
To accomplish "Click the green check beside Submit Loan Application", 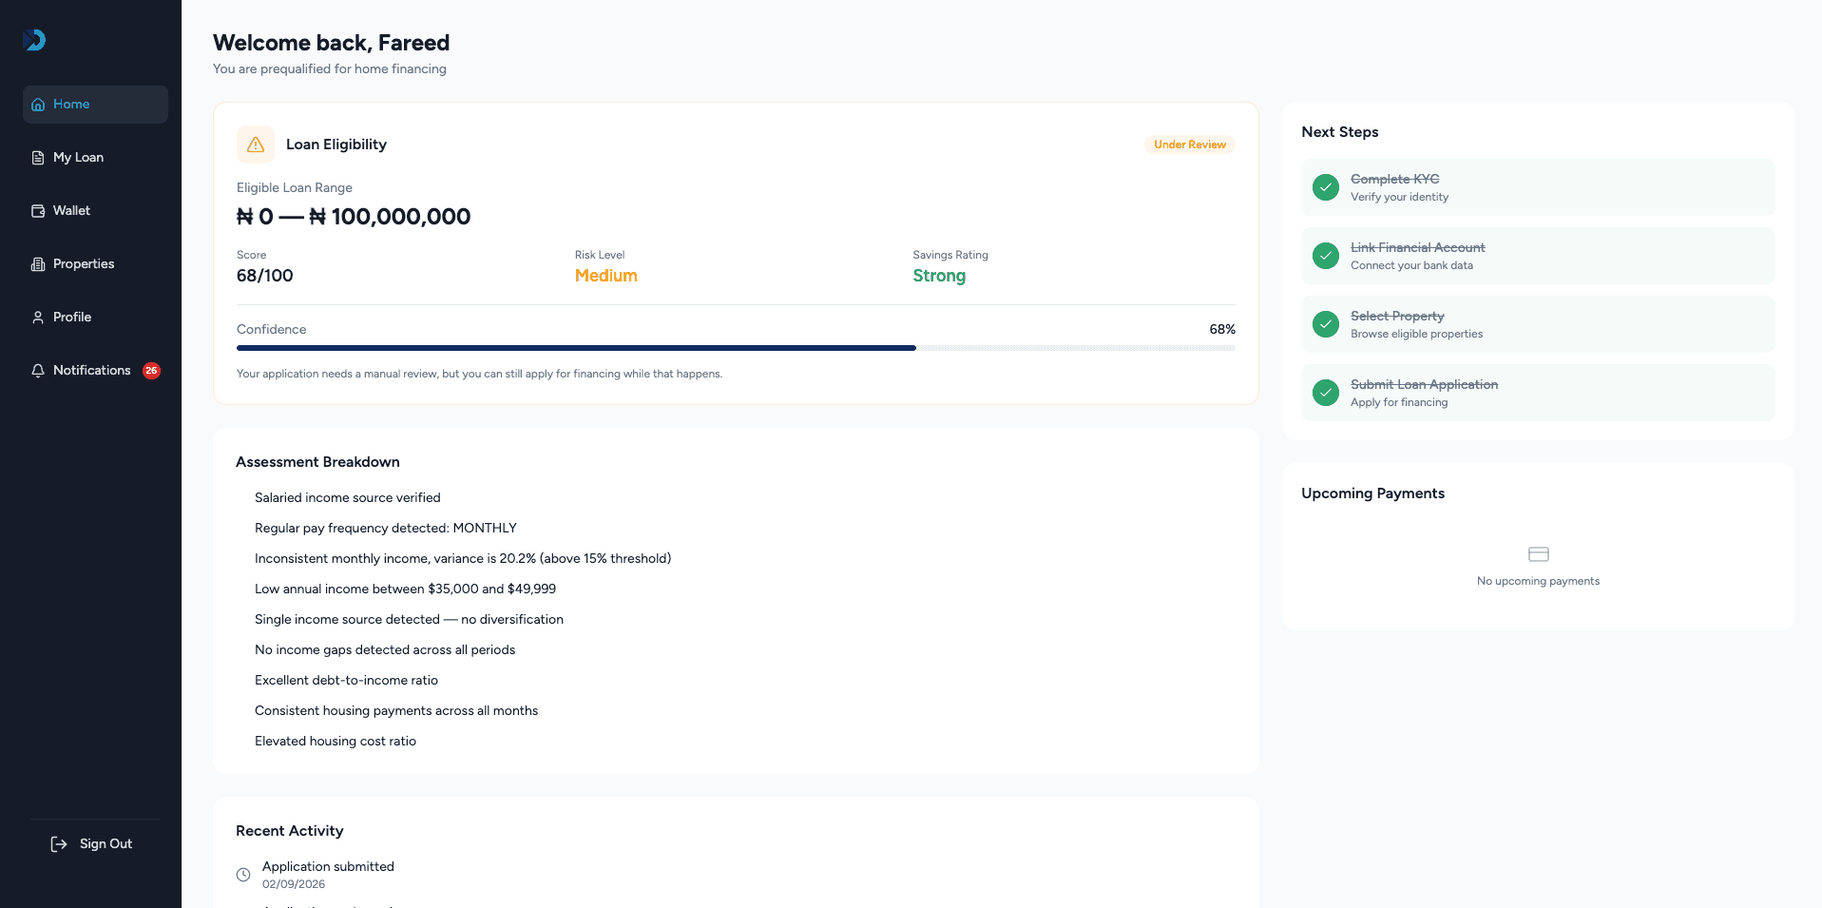I will coord(1326,393).
